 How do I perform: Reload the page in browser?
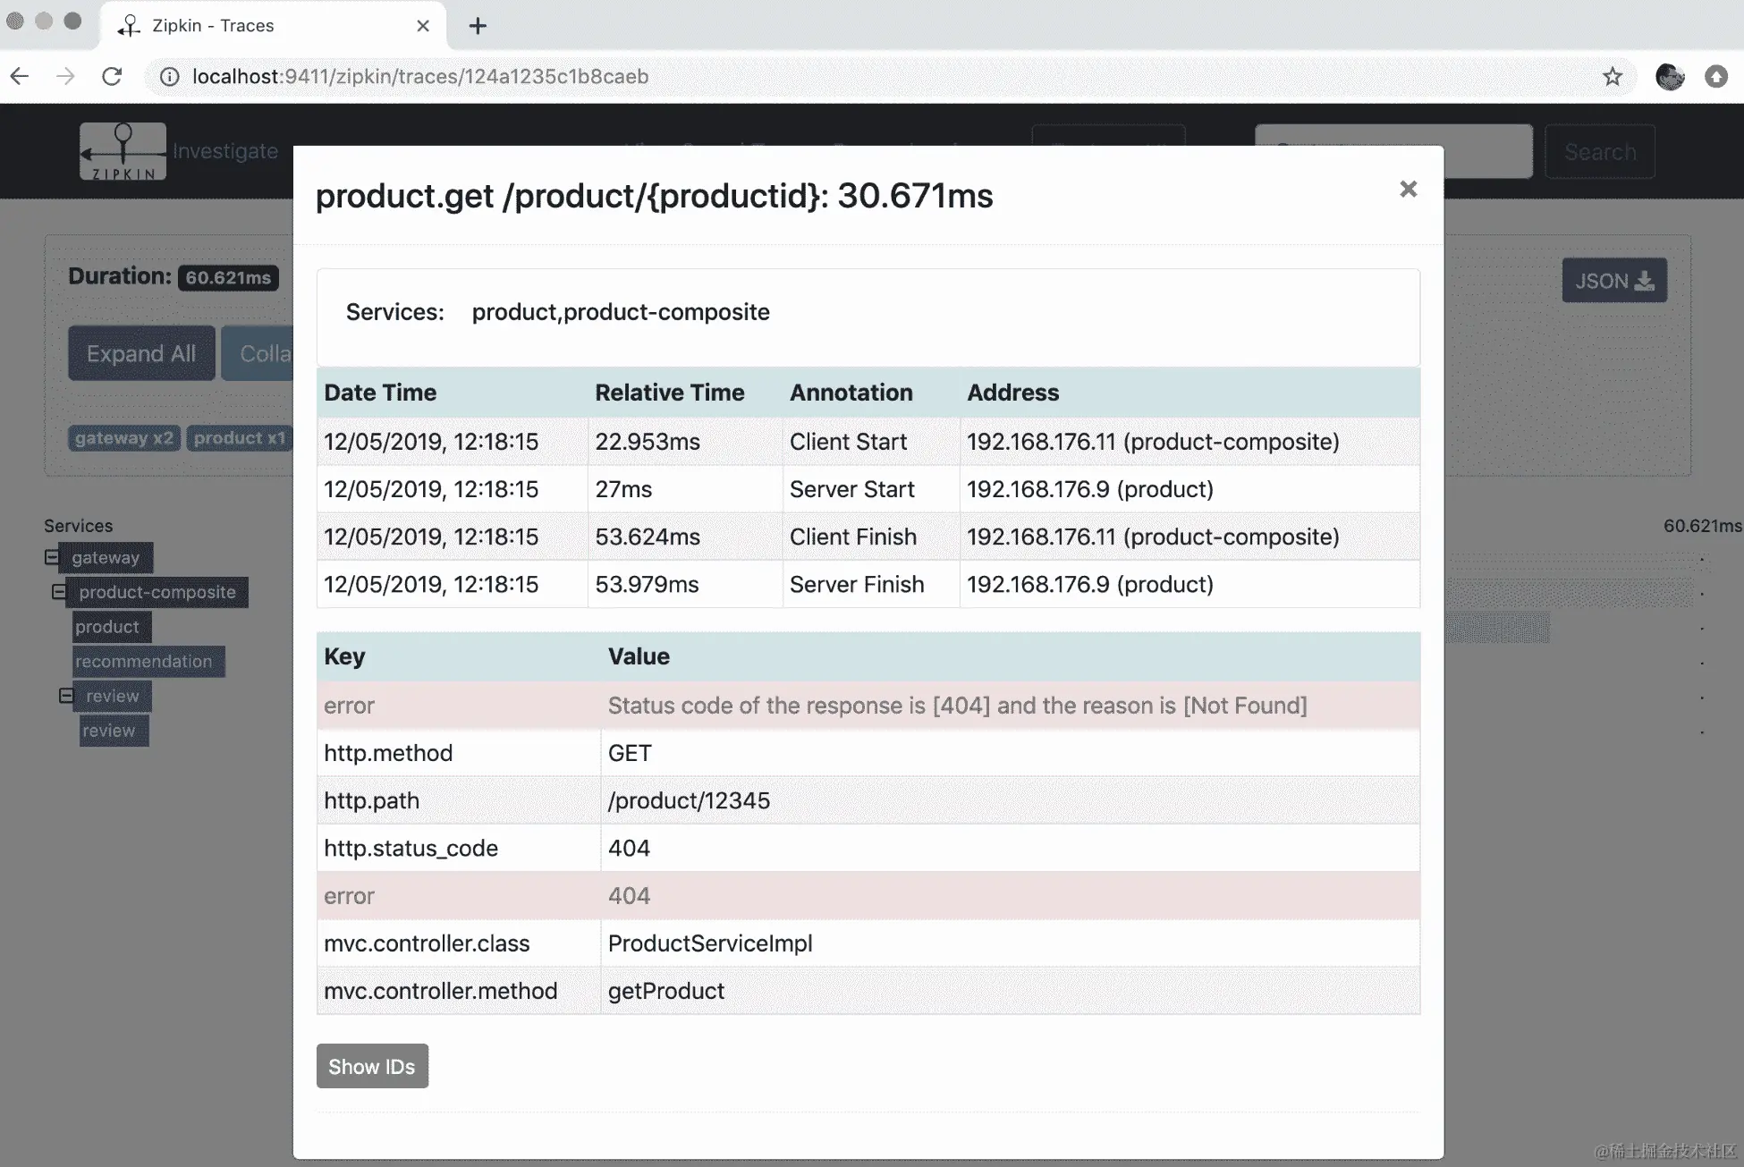click(x=112, y=77)
